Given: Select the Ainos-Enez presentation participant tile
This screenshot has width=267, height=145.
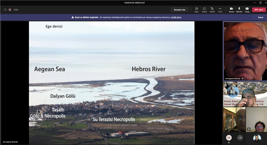Looking at the screenshot, I should [x=245, y=94].
